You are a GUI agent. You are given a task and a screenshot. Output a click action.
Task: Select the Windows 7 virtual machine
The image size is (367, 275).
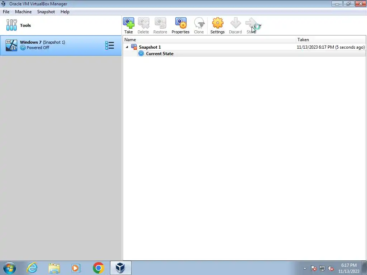click(x=61, y=45)
